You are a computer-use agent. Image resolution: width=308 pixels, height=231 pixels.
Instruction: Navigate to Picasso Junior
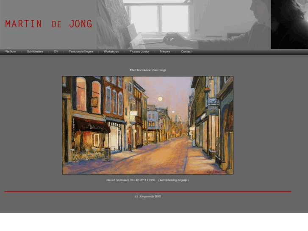139,52
